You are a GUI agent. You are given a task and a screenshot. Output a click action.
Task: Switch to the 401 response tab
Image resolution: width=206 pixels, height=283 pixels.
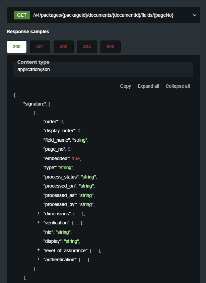pos(40,47)
